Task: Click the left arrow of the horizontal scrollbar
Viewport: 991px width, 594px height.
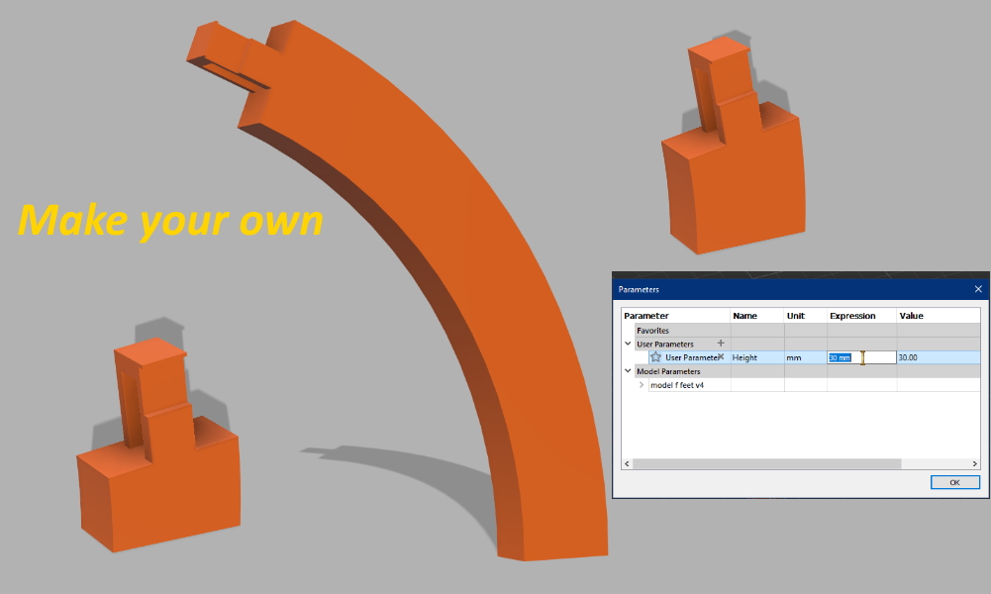Action: click(626, 463)
